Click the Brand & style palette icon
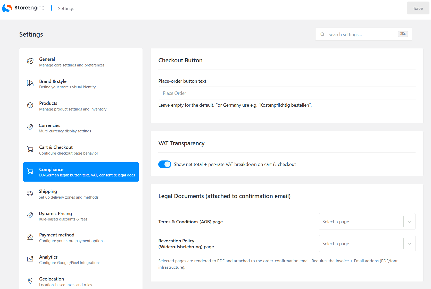 pos(30,83)
